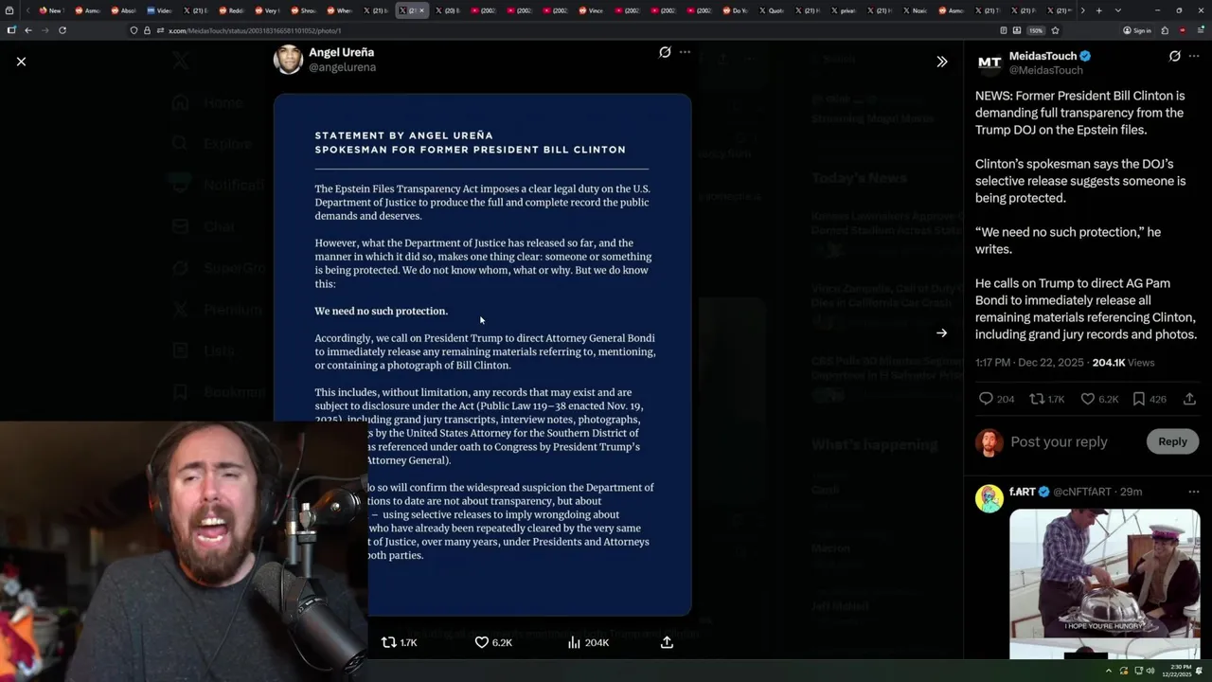
Task: Open a new browser tab with plus
Action: (1098, 10)
